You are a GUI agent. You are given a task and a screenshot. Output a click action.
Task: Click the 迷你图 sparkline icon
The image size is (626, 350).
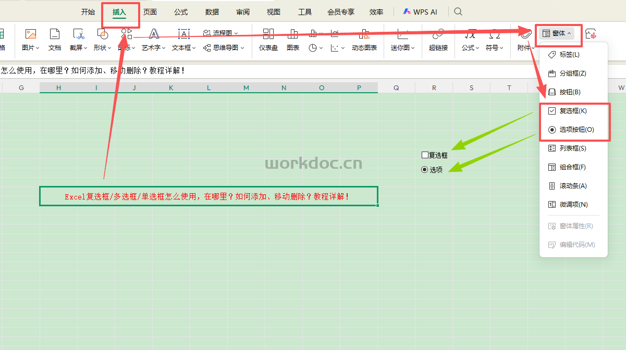(x=402, y=34)
